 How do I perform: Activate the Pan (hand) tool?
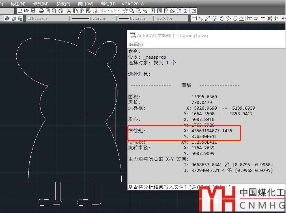pyautogui.click(x=125, y=11)
